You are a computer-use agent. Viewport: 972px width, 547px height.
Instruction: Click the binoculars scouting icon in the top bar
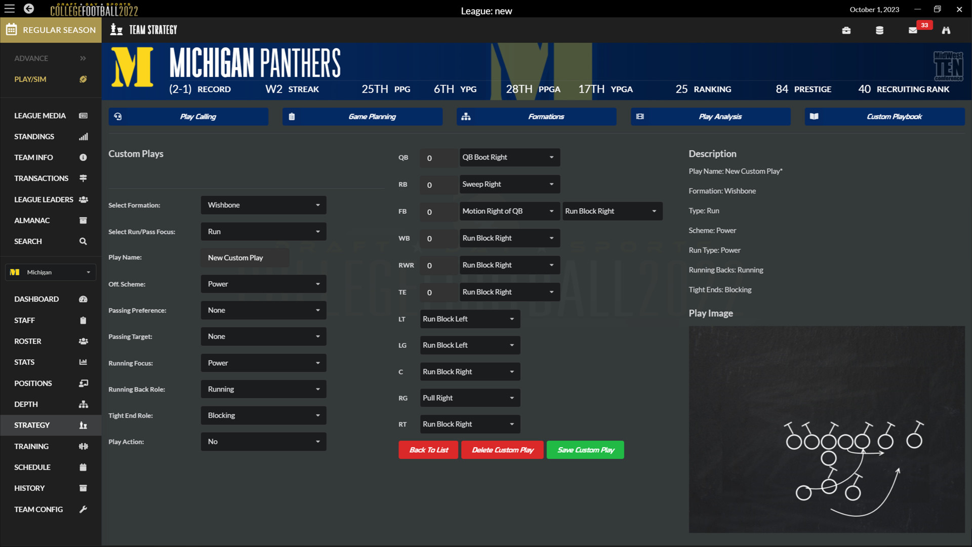[x=946, y=30]
